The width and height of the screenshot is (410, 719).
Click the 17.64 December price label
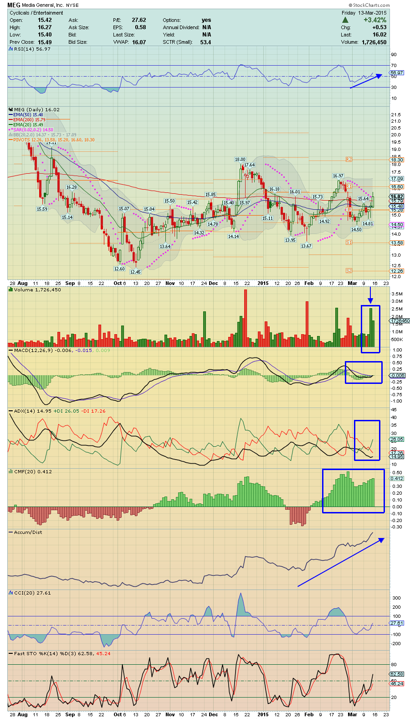pyautogui.click(x=249, y=165)
